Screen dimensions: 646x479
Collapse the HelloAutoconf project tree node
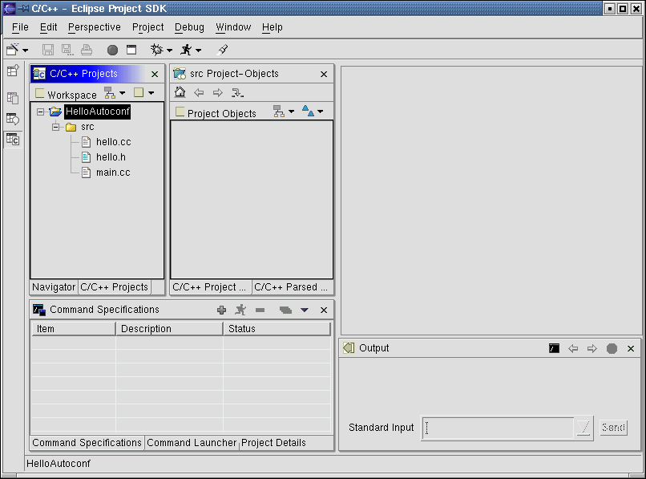pos(41,112)
